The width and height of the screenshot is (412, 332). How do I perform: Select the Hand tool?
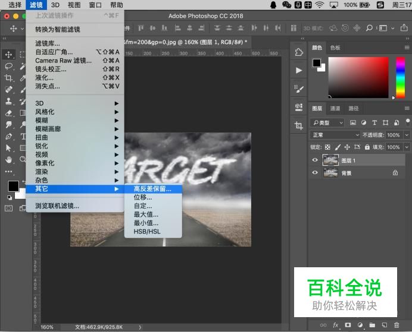click(x=9, y=160)
